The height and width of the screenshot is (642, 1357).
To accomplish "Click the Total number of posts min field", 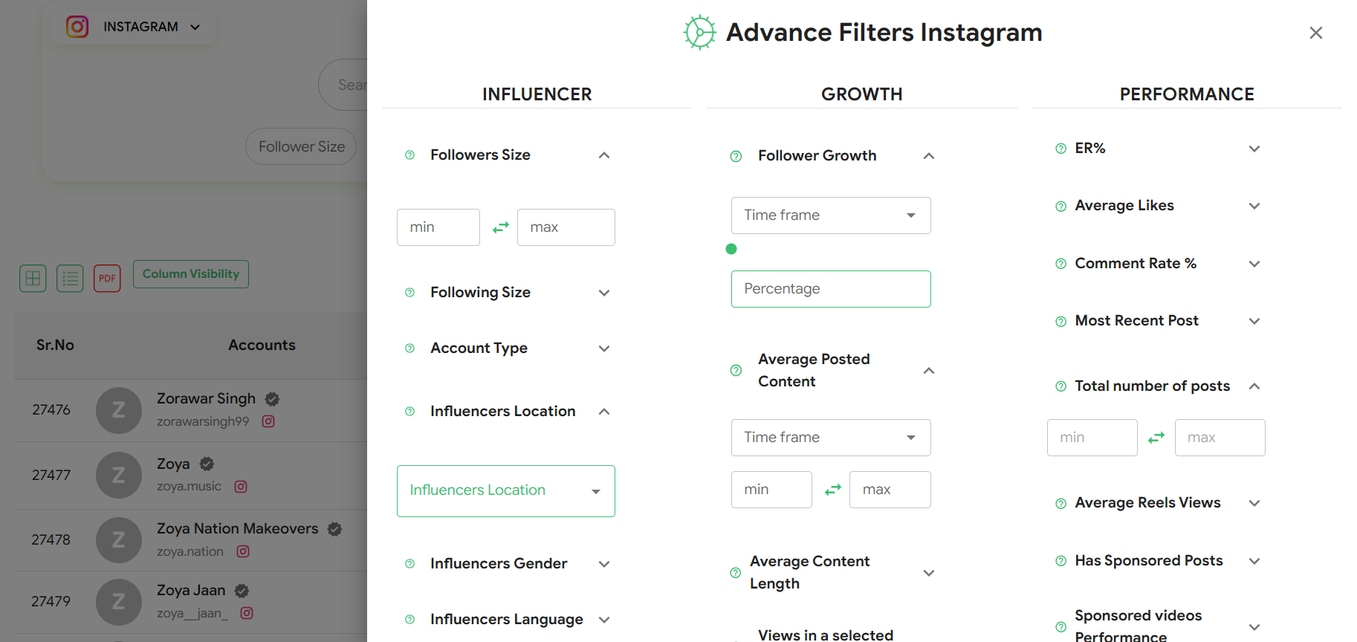I will 1092,438.
